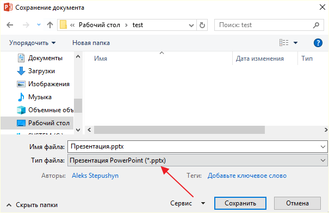Click the horizontal scrollbar thumb
The width and height of the screenshot is (329, 213).
pos(179,130)
